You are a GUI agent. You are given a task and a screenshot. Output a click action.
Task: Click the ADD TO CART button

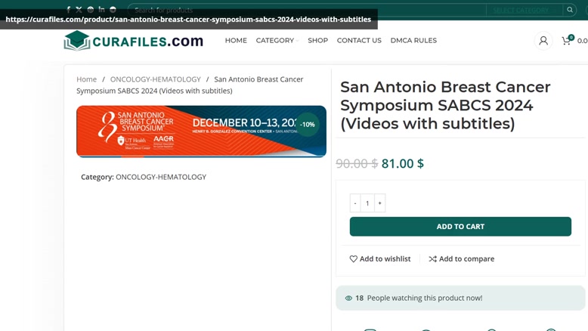pyautogui.click(x=460, y=227)
